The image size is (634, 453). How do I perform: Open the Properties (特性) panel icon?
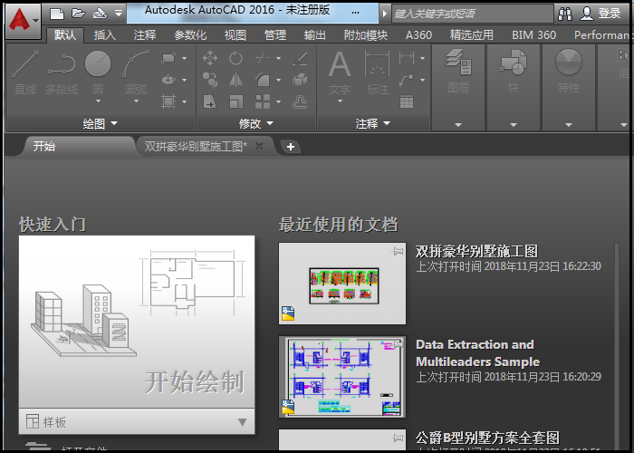(x=569, y=65)
